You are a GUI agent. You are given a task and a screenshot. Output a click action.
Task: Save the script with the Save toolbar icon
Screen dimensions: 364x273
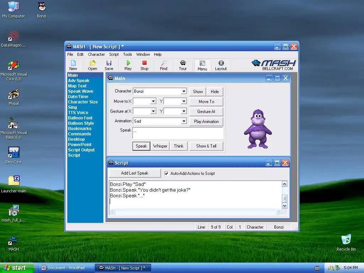tap(109, 65)
